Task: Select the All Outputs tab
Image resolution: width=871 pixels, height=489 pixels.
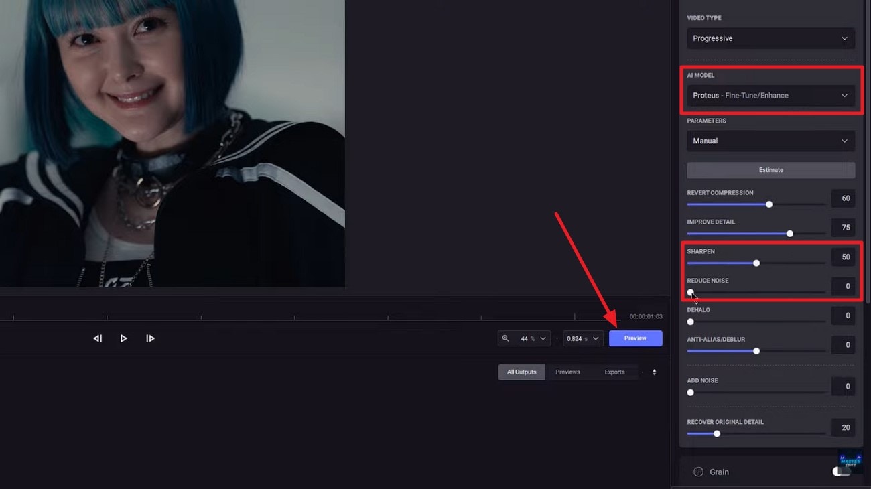Action: click(x=521, y=372)
